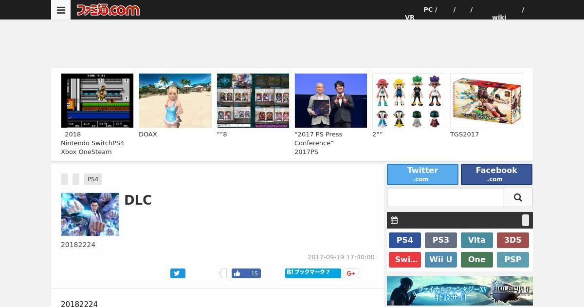
Task: Open the TGS2017 box thumbnail
Action: [x=487, y=100]
